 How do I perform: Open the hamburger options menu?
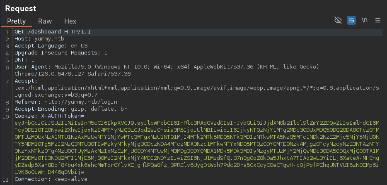tap(378, 20)
